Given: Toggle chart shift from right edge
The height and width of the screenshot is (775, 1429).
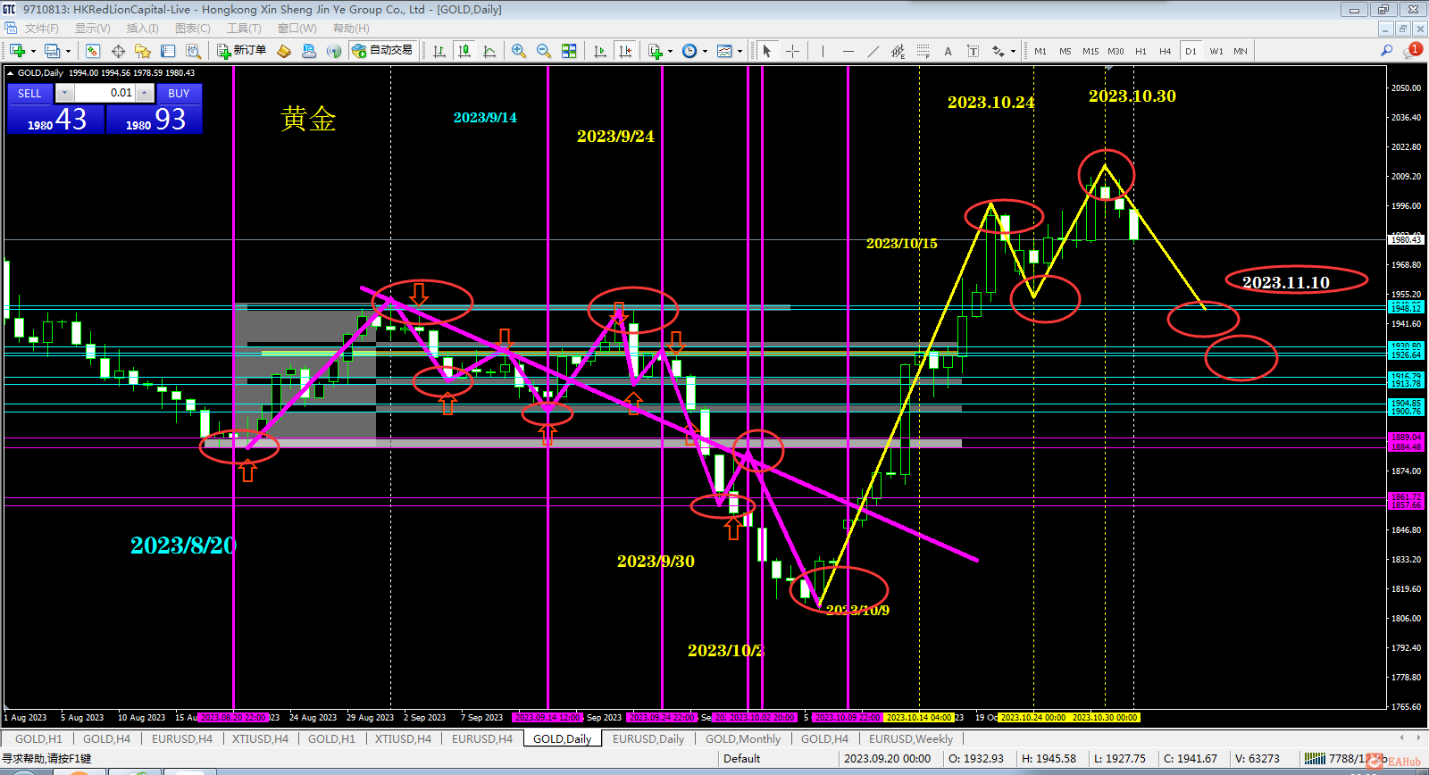Looking at the screenshot, I should pos(625,51).
